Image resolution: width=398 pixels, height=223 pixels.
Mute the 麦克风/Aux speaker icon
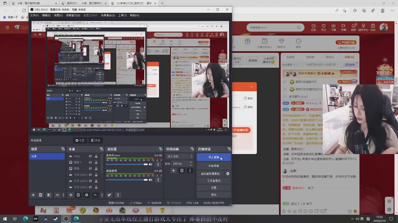coord(151,165)
